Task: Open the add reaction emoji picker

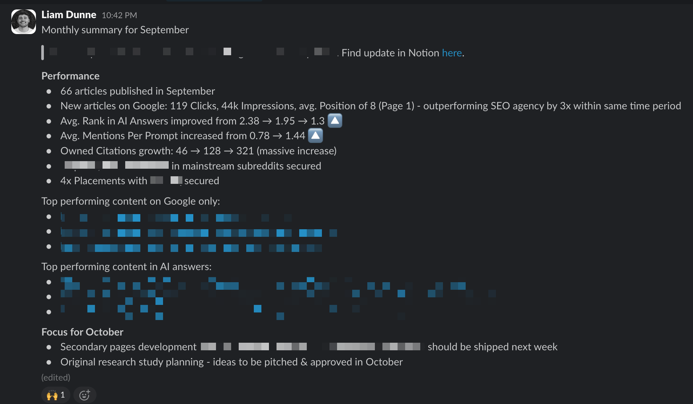Action: [x=85, y=395]
